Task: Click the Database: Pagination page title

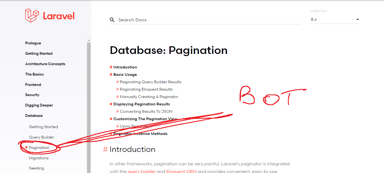Action: click(169, 50)
